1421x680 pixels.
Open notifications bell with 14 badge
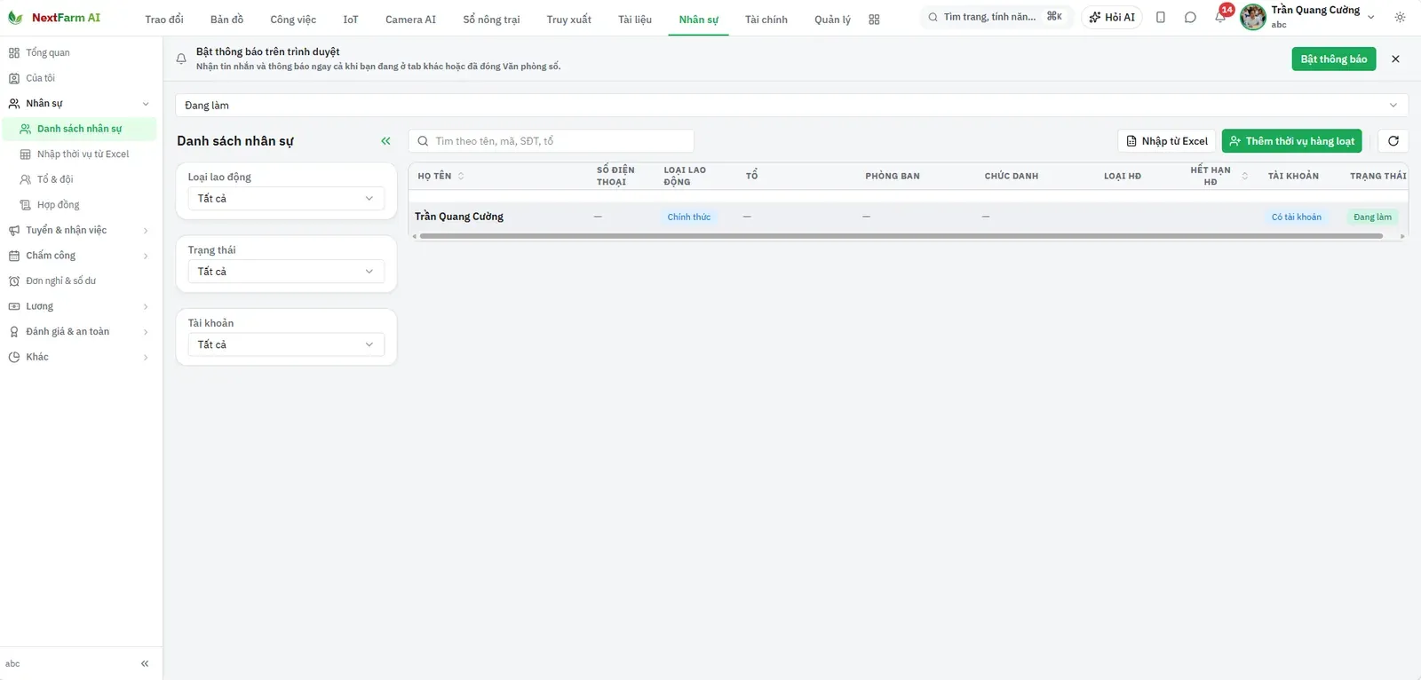tap(1220, 17)
